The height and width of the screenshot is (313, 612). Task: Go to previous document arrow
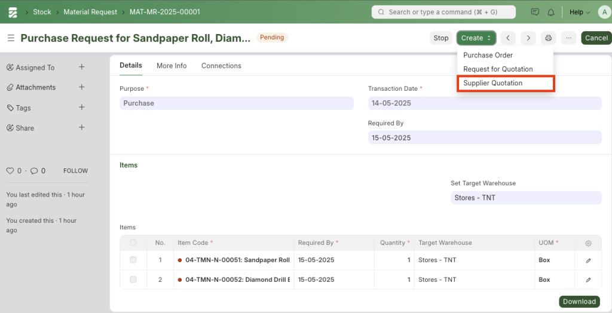[508, 38]
